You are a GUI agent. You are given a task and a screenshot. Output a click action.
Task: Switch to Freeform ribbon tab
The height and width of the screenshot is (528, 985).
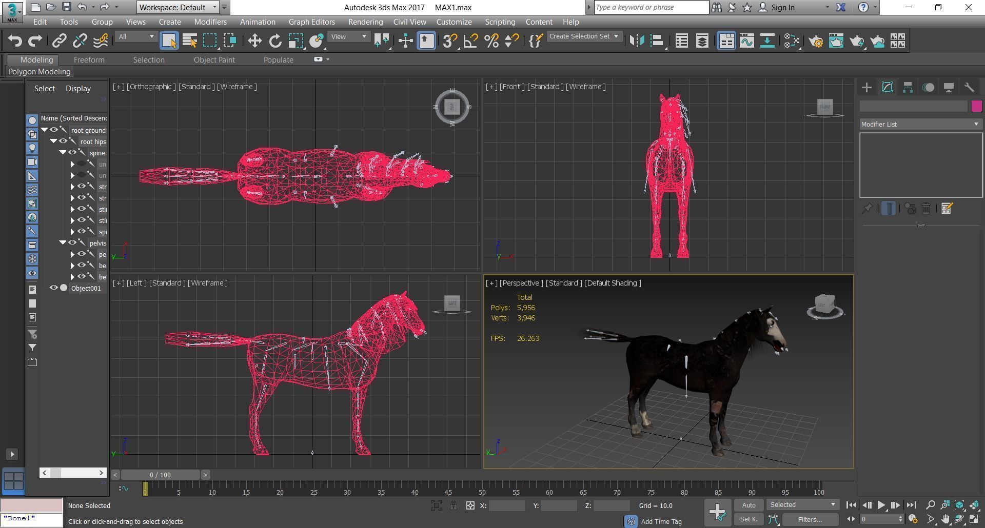pos(89,60)
